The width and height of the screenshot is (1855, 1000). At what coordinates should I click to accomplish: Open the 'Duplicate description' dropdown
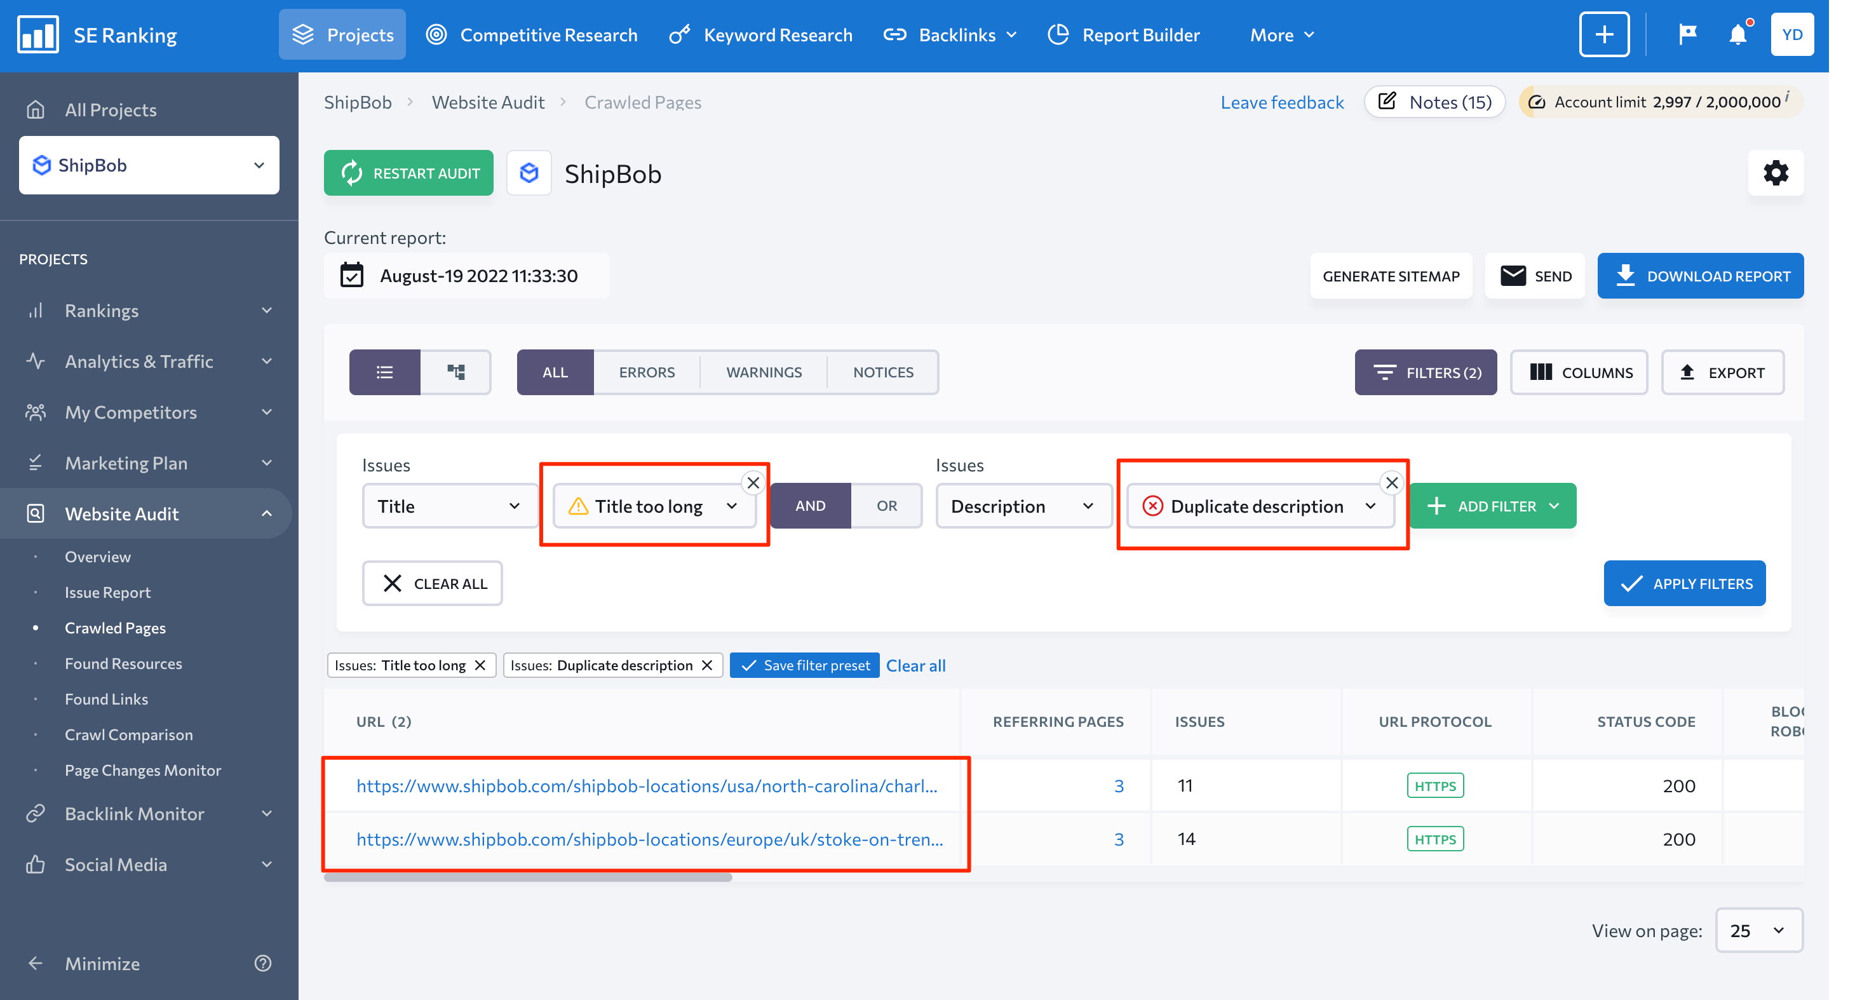[1260, 505]
